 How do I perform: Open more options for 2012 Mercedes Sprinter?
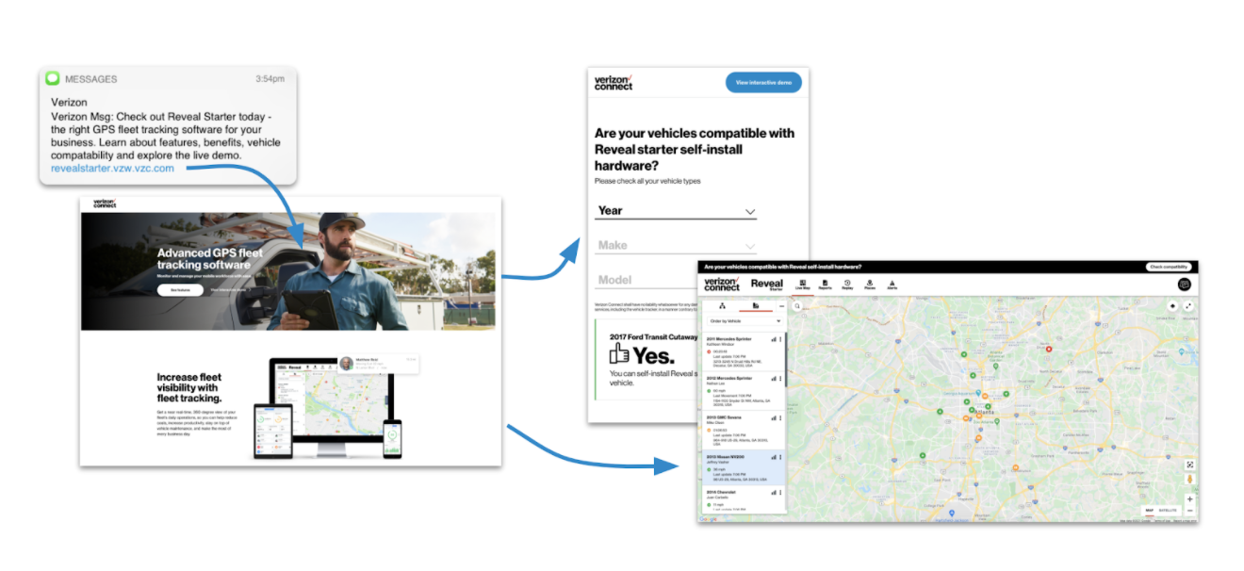click(x=780, y=379)
